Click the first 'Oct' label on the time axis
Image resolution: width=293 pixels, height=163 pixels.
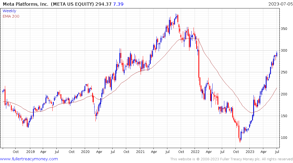(16, 152)
